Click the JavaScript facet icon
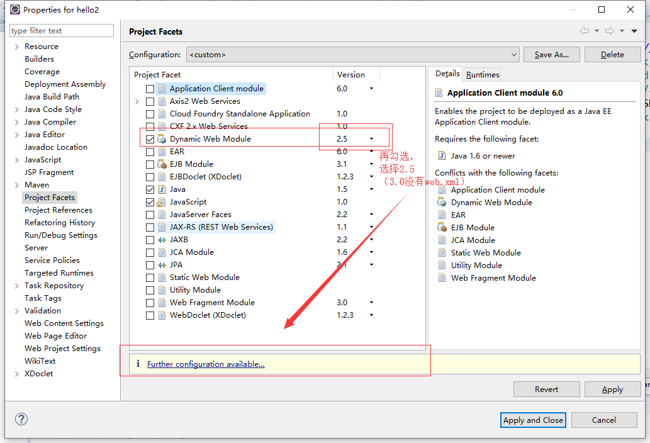 162,202
